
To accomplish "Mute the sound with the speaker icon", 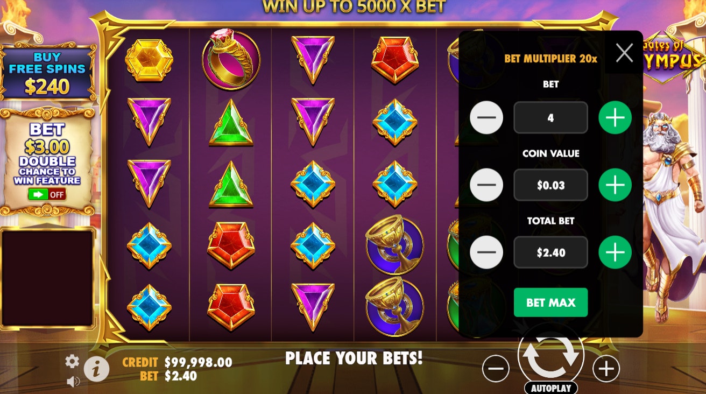I will point(73,382).
